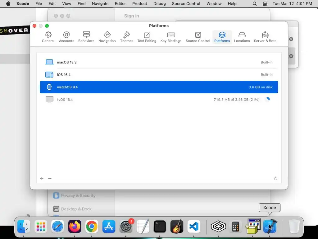This screenshot has height=239, width=318.
Task: Open System Settings from the Dock
Action: tap(126, 226)
